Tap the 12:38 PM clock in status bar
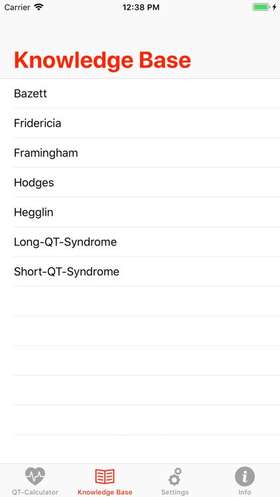 click(x=141, y=7)
